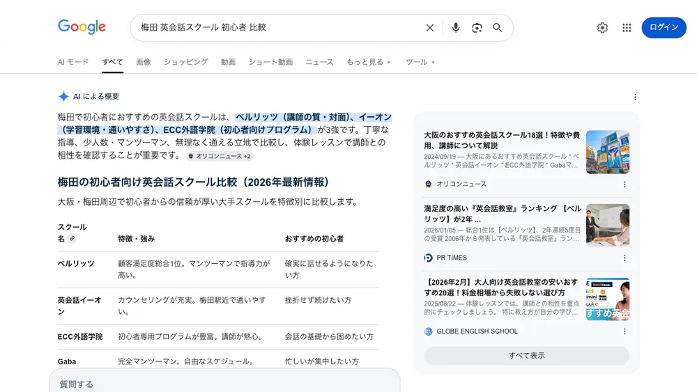The height and width of the screenshot is (392, 697).
Task: Expand ツール dropdown
Action: pyautogui.click(x=420, y=62)
